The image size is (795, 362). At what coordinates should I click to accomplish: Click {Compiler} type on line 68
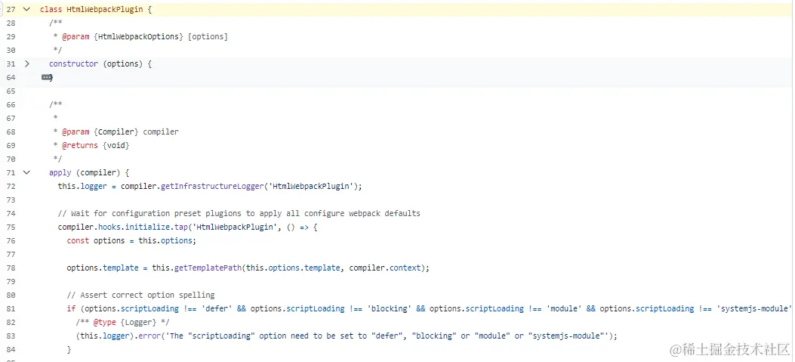(x=116, y=131)
